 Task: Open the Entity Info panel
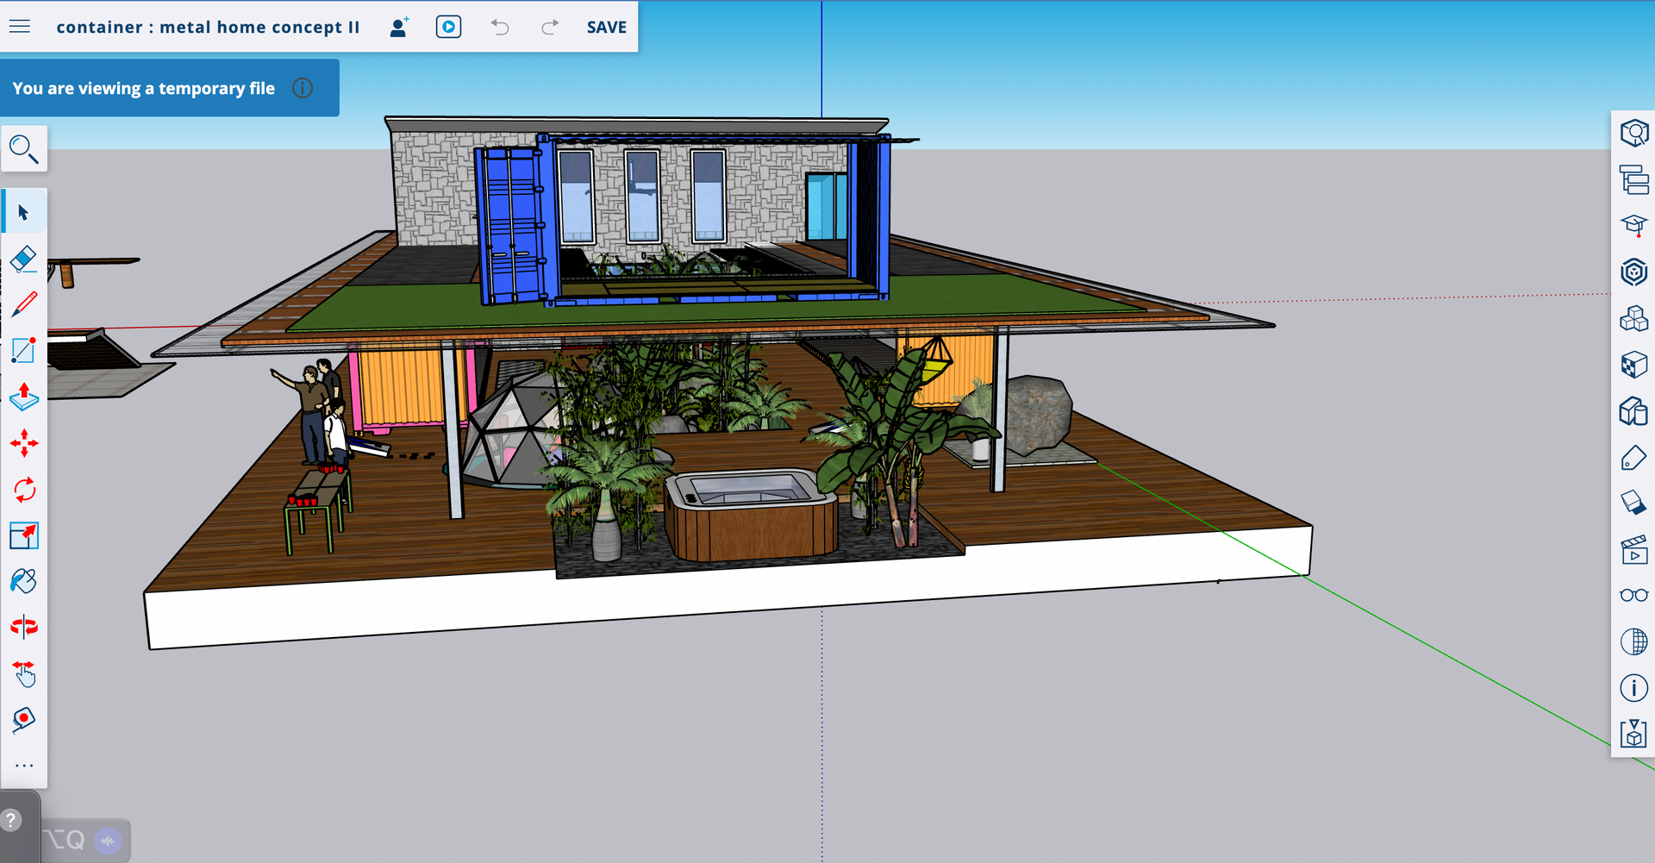[x=1633, y=134]
